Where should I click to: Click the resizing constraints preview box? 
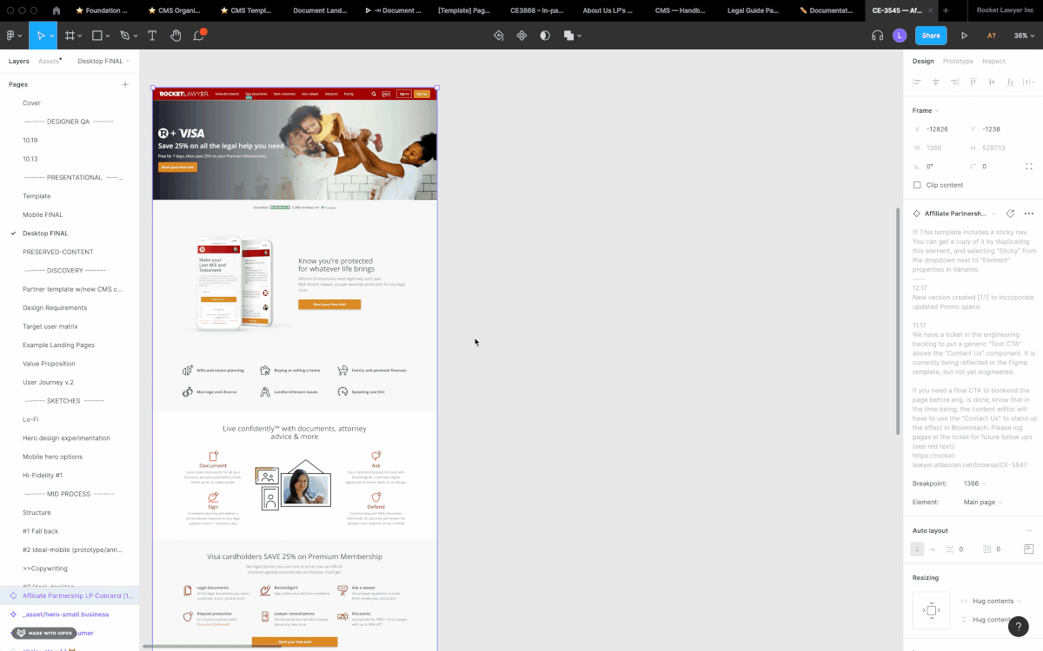coord(932,610)
